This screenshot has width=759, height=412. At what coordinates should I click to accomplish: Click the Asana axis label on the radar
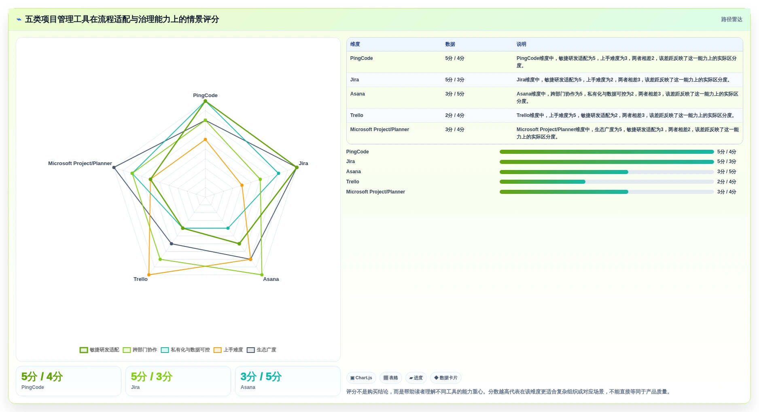pos(271,279)
